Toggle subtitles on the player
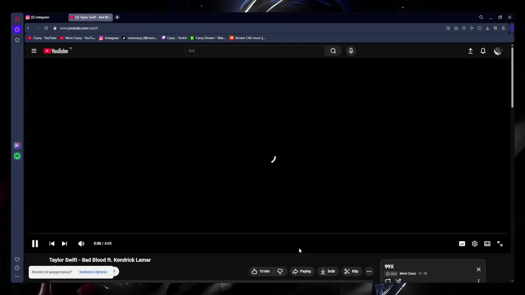 462,243
